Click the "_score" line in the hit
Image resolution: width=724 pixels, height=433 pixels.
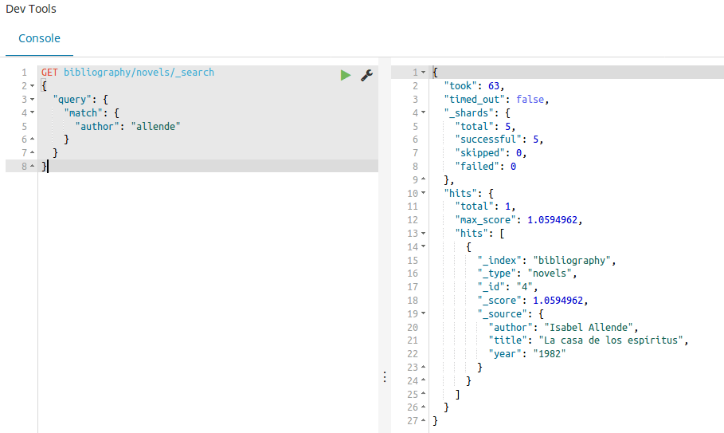coord(532,301)
